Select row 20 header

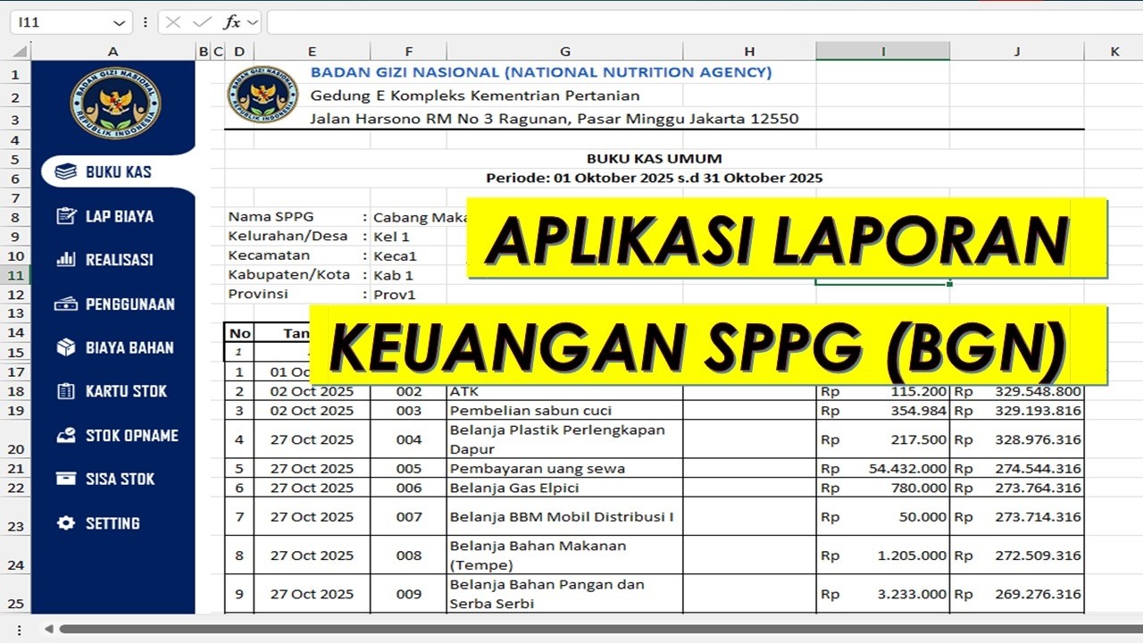(x=15, y=439)
